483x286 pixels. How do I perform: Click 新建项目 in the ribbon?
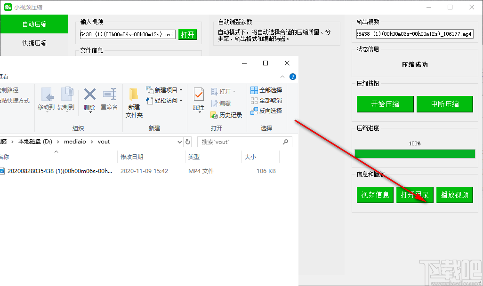point(164,90)
